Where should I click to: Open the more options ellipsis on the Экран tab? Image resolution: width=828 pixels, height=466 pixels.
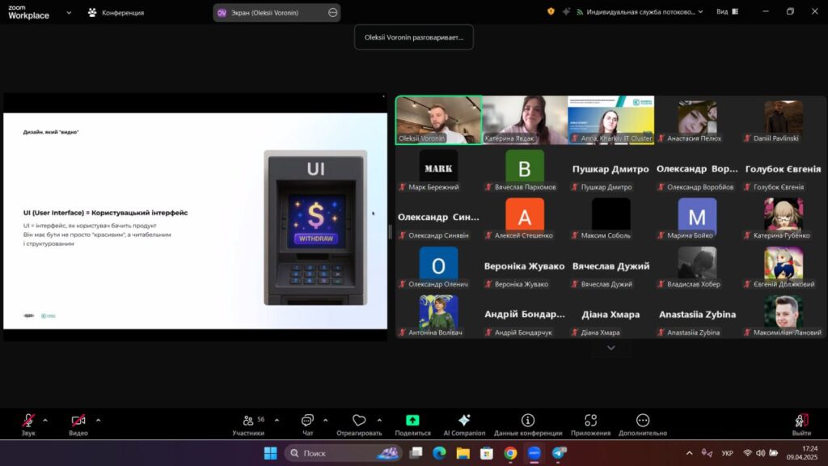332,13
